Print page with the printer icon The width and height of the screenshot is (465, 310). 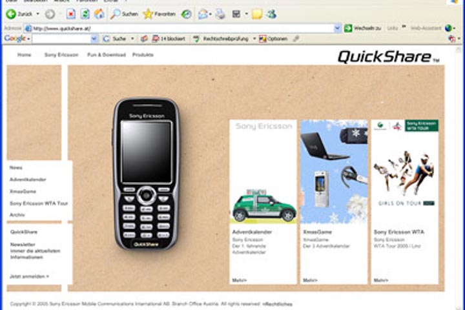pos(220,14)
